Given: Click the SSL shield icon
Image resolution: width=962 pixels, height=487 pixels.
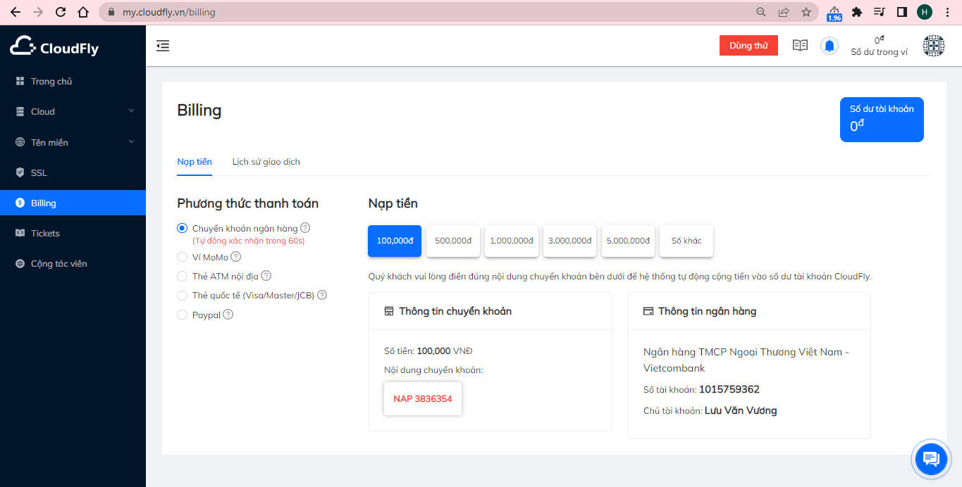Looking at the screenshot, I should [x=20, y=172].
